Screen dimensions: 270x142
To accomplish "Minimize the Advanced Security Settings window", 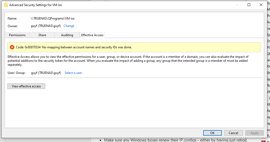I will click(x=237, y=5).
